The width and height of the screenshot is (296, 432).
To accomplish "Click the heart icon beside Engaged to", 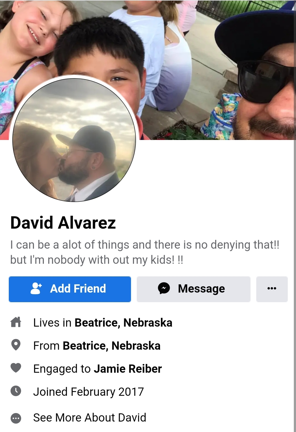I will tap(16, 368).
